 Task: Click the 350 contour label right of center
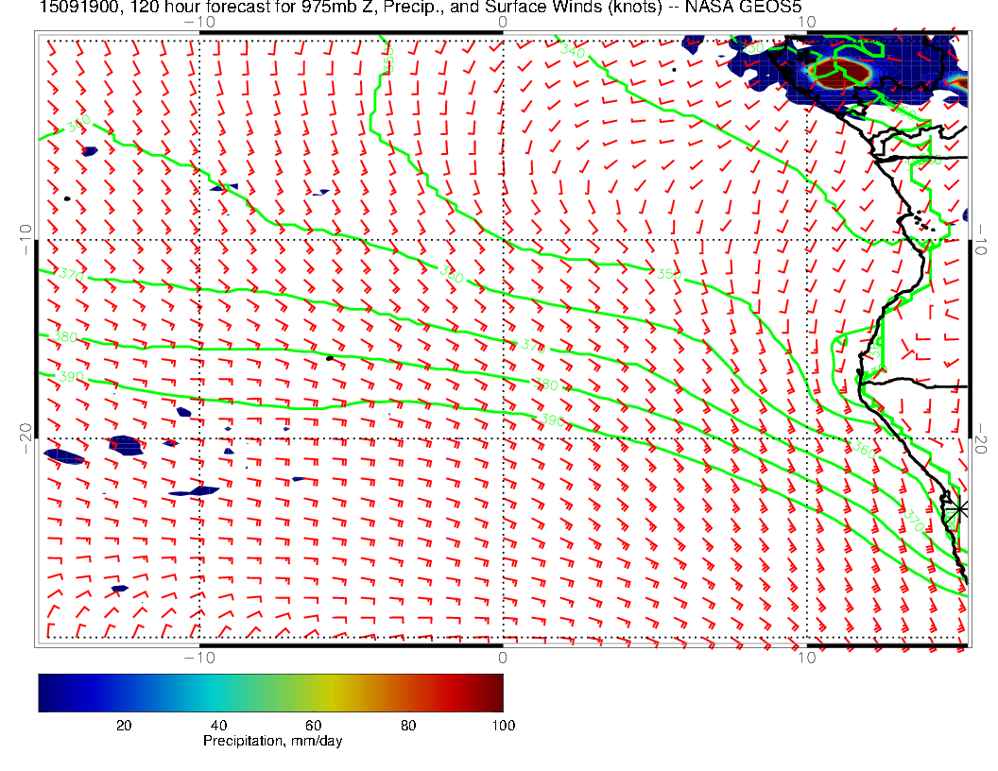(667, 274)
